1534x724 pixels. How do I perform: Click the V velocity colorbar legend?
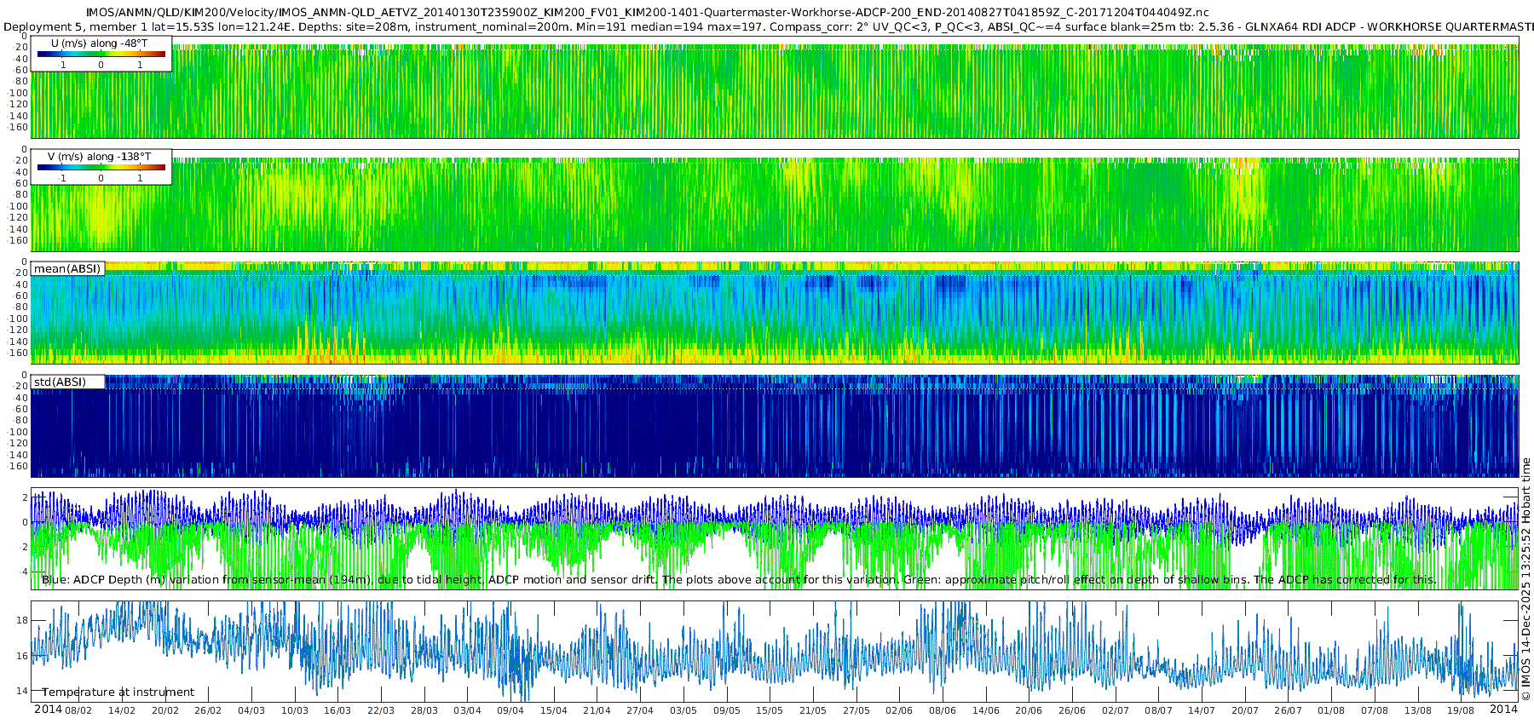[x=101, y=167]
